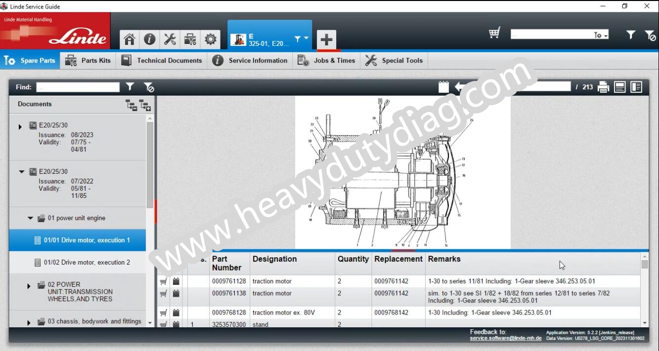Sort by Replacement column header
The image size is (659, 351).
[398, 263]
